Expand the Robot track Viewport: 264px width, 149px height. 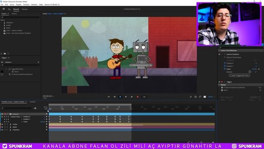(7, 127)
